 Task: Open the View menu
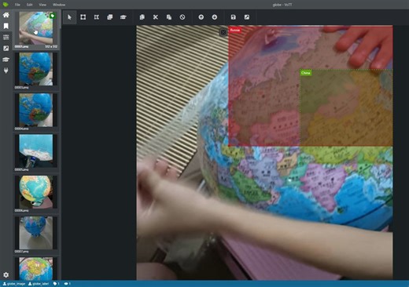pyautogui.click(x=42, y=5)
